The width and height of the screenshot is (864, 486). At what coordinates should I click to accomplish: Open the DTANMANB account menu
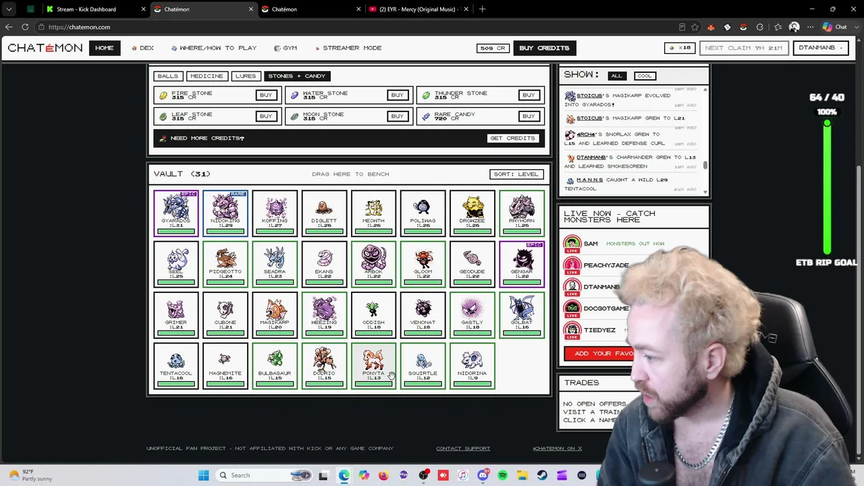(819, 48)
